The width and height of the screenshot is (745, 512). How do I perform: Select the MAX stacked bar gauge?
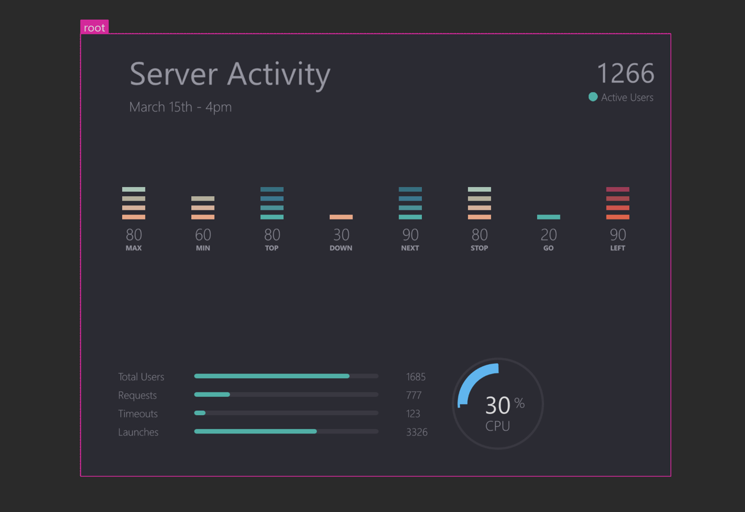coord(134,203)
